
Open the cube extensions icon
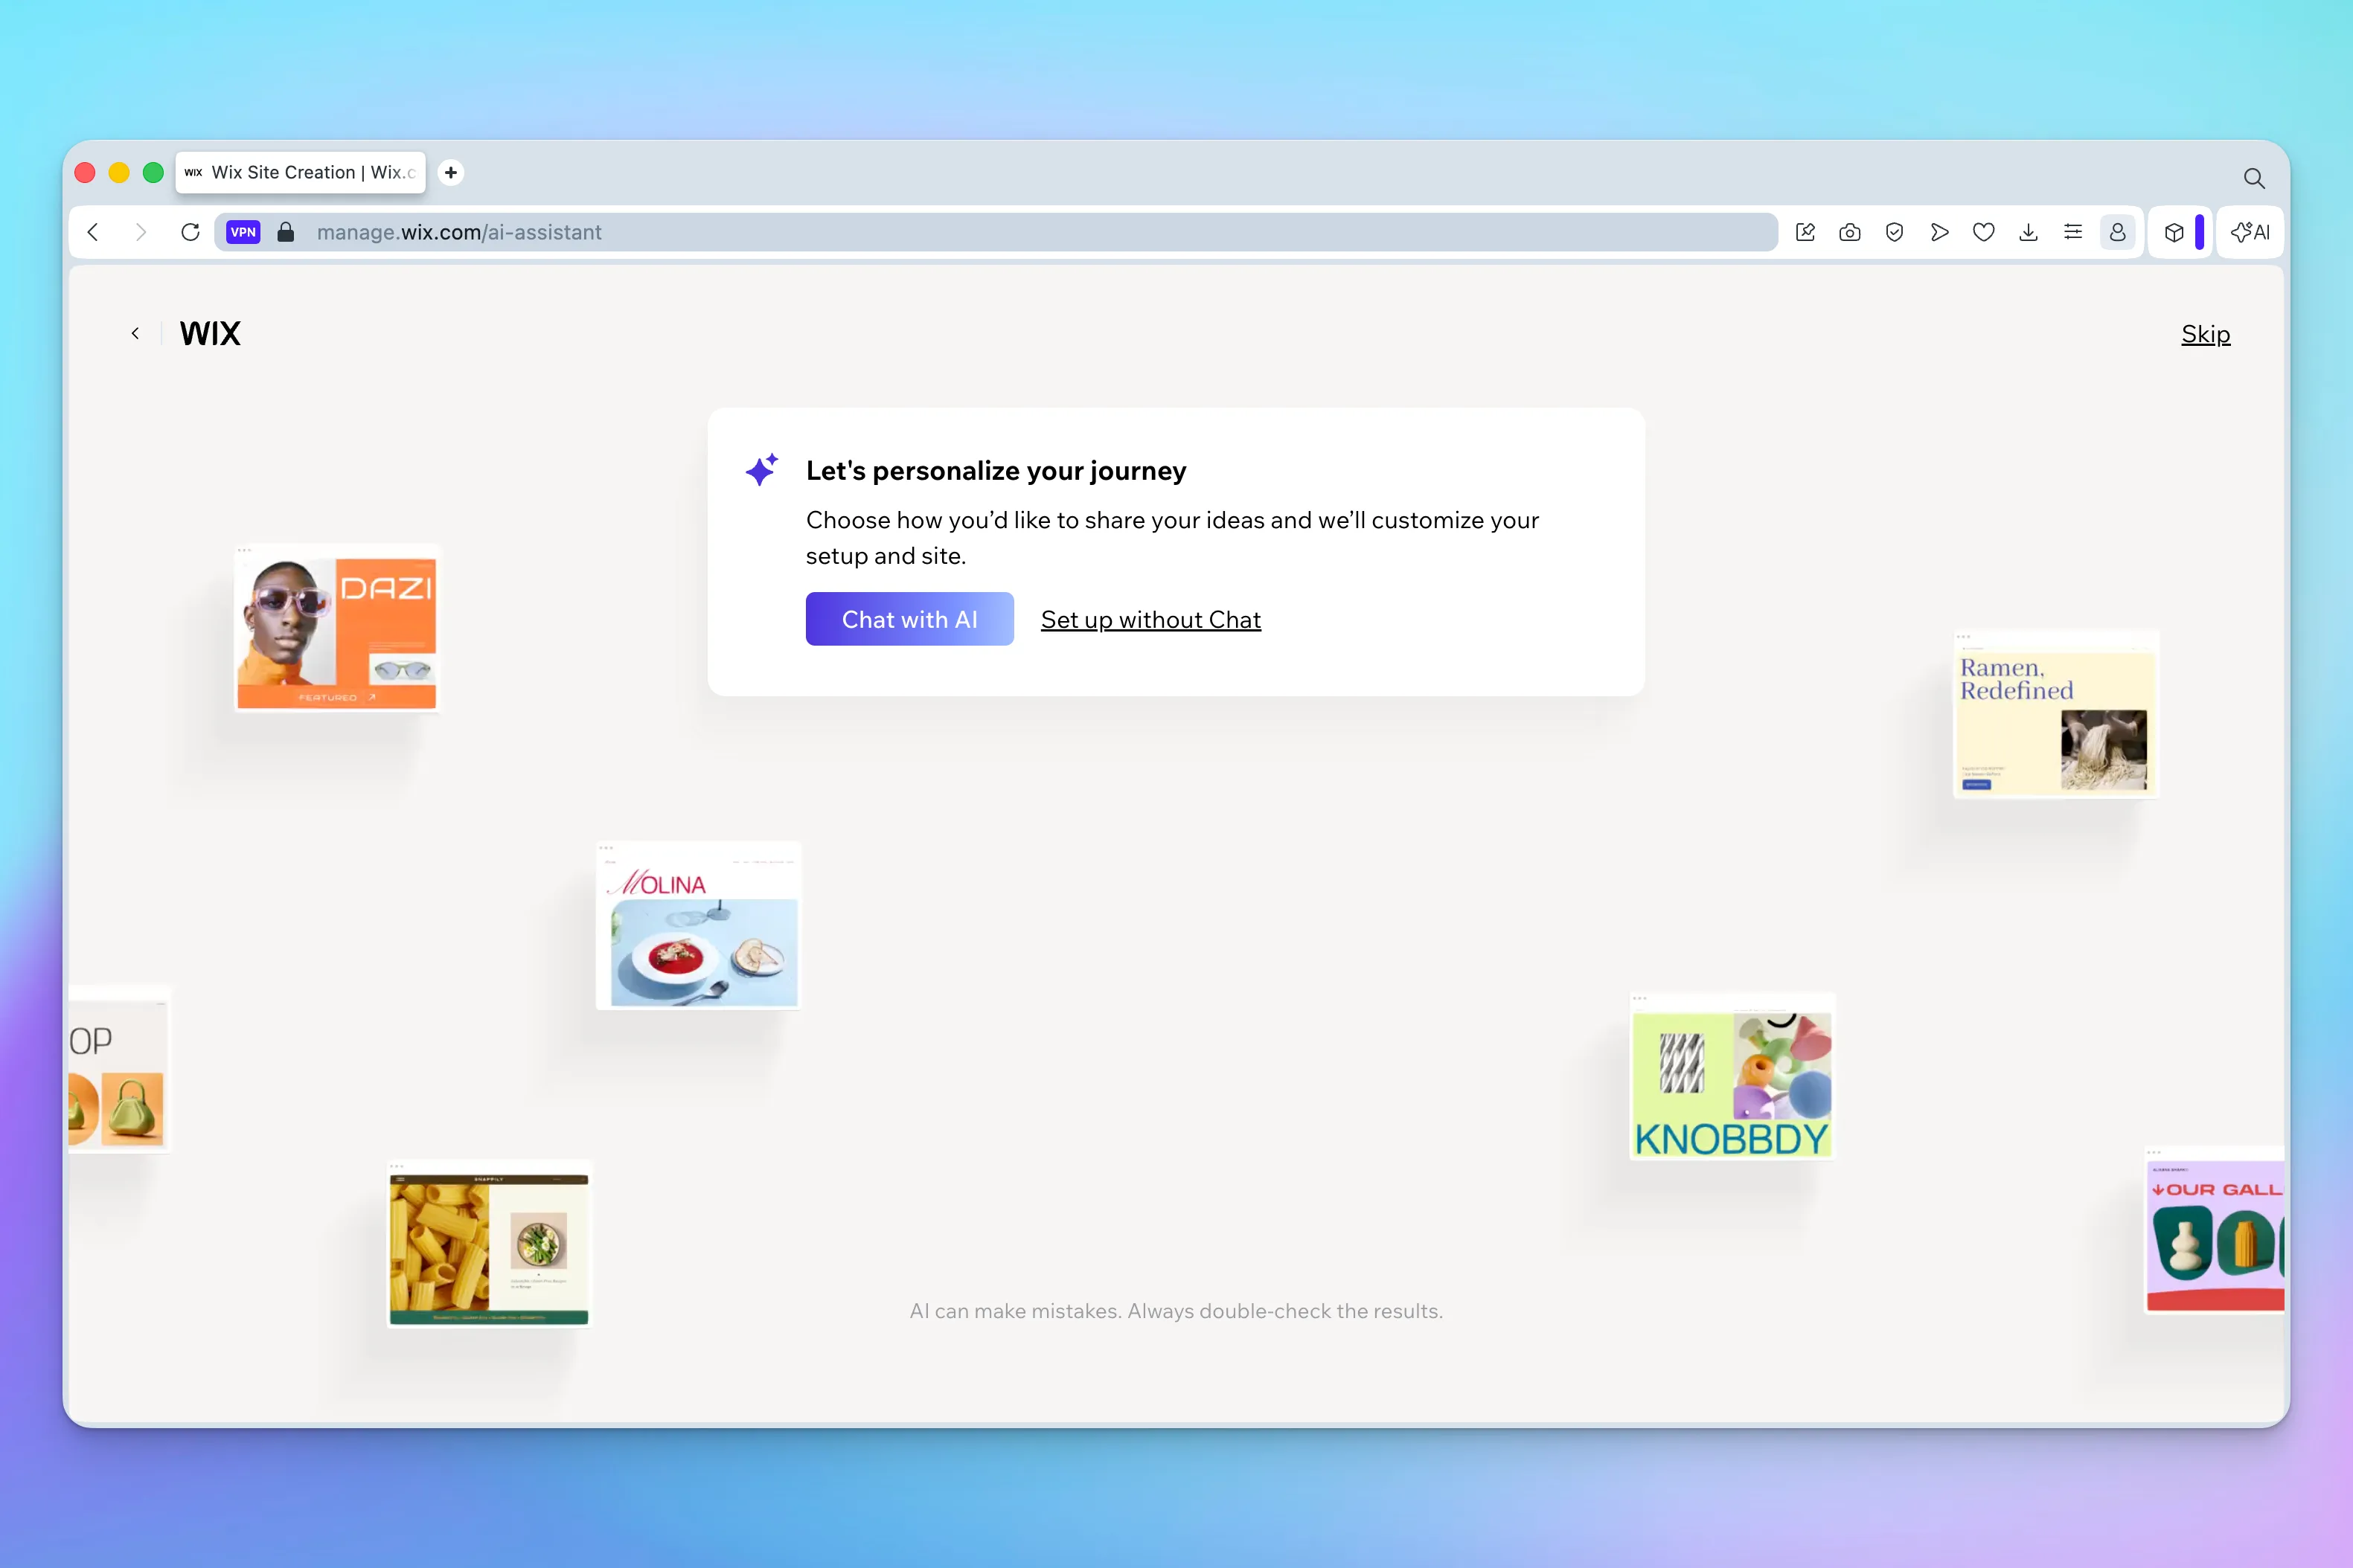point(2174,232)
